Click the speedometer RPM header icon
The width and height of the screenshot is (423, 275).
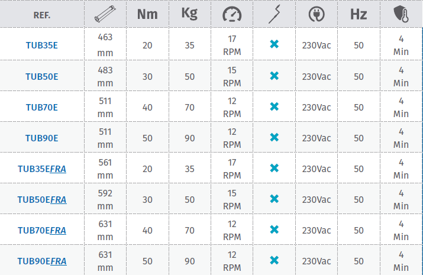point(232,14)
